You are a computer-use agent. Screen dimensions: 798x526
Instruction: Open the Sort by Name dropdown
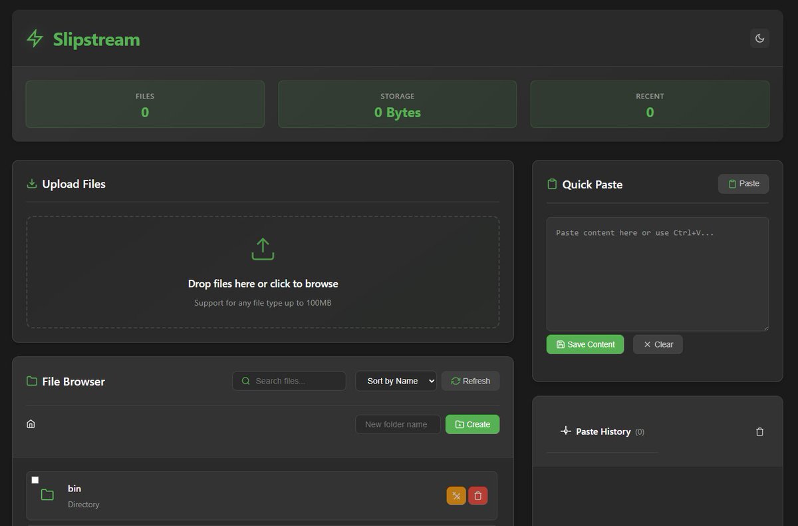(396, 380)
